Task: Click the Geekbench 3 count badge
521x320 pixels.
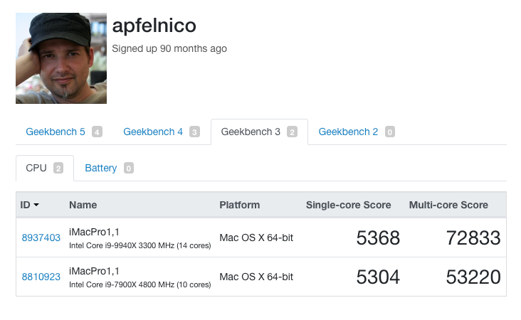Action: coord(292,132)
